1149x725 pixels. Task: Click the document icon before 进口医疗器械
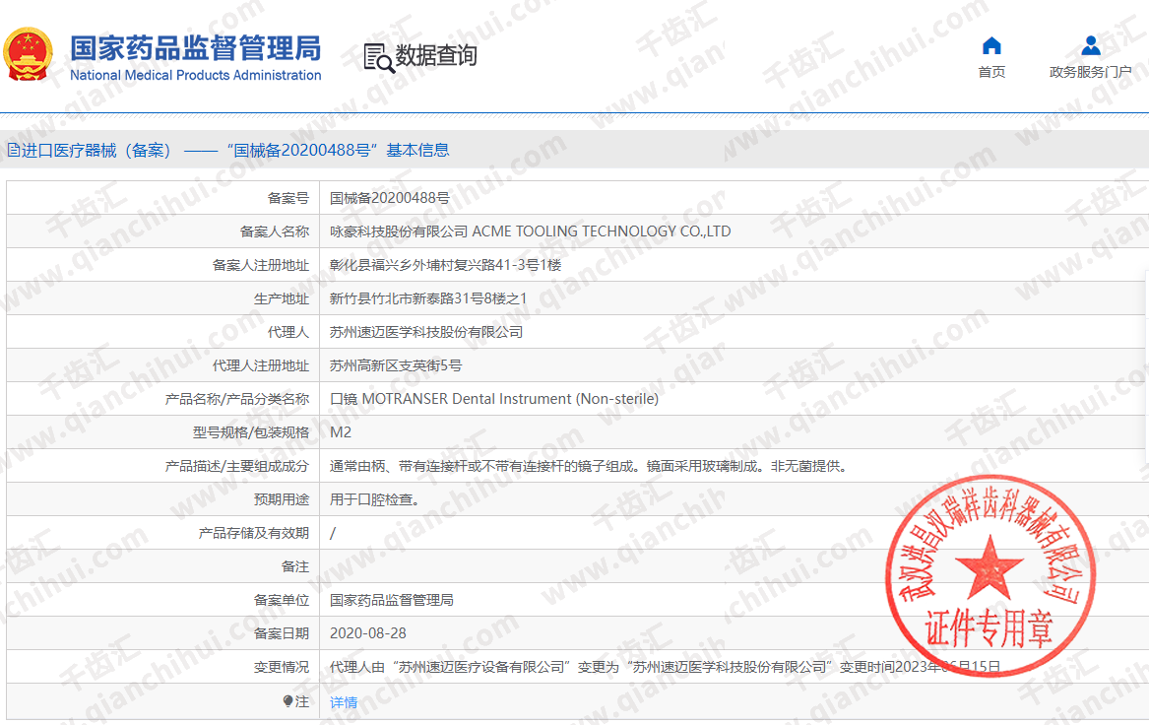coord(14,151)
